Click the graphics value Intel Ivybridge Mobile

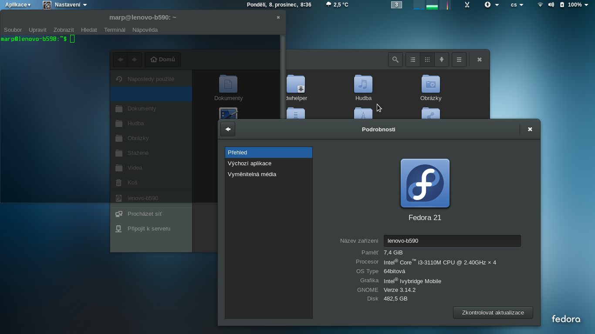point(412,281)
